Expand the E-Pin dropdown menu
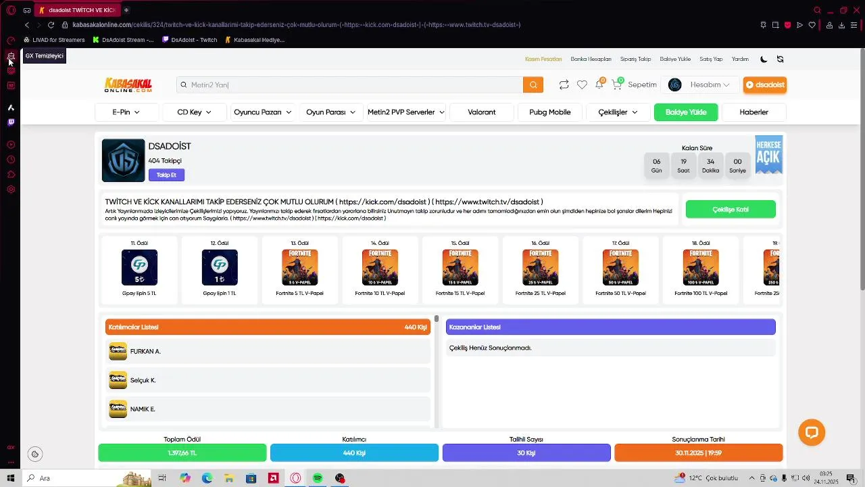Image resolution: width=865 pixels, height=487 pixels. click(126, 112)
